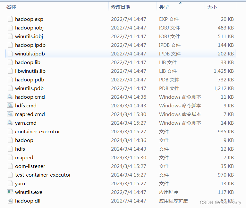The width and height of the screenshot is (246, 208).
Task: Select the file name hdfs.cmd
Action: coord(26,106)
